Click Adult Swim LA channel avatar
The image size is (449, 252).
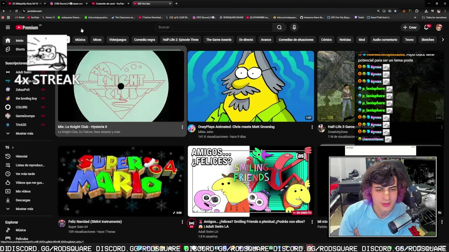point(192,223)
